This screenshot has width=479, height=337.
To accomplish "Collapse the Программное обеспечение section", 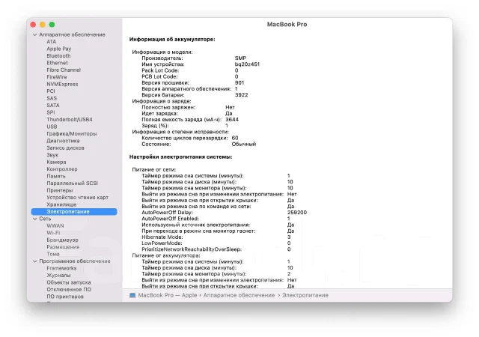I will click(x=35, y=261).
